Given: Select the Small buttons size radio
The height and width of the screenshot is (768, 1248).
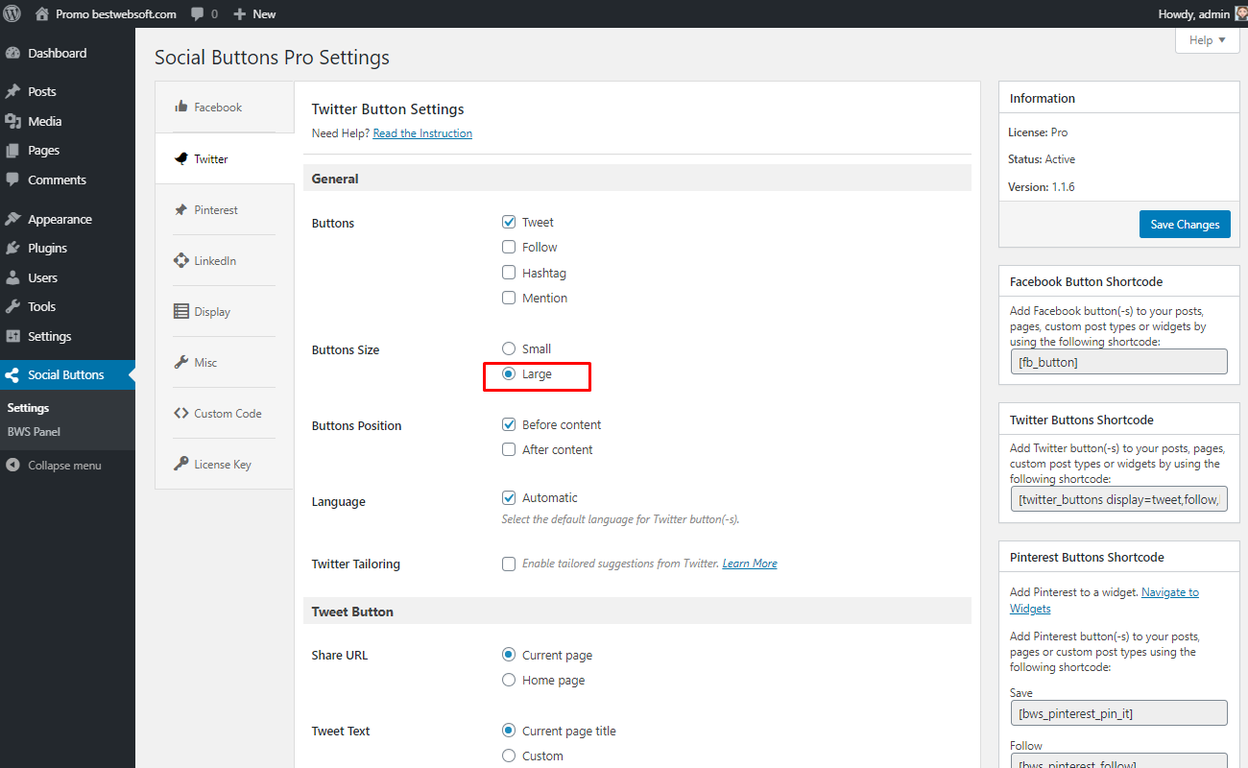Looking at the screenshot, I should 509,348.
